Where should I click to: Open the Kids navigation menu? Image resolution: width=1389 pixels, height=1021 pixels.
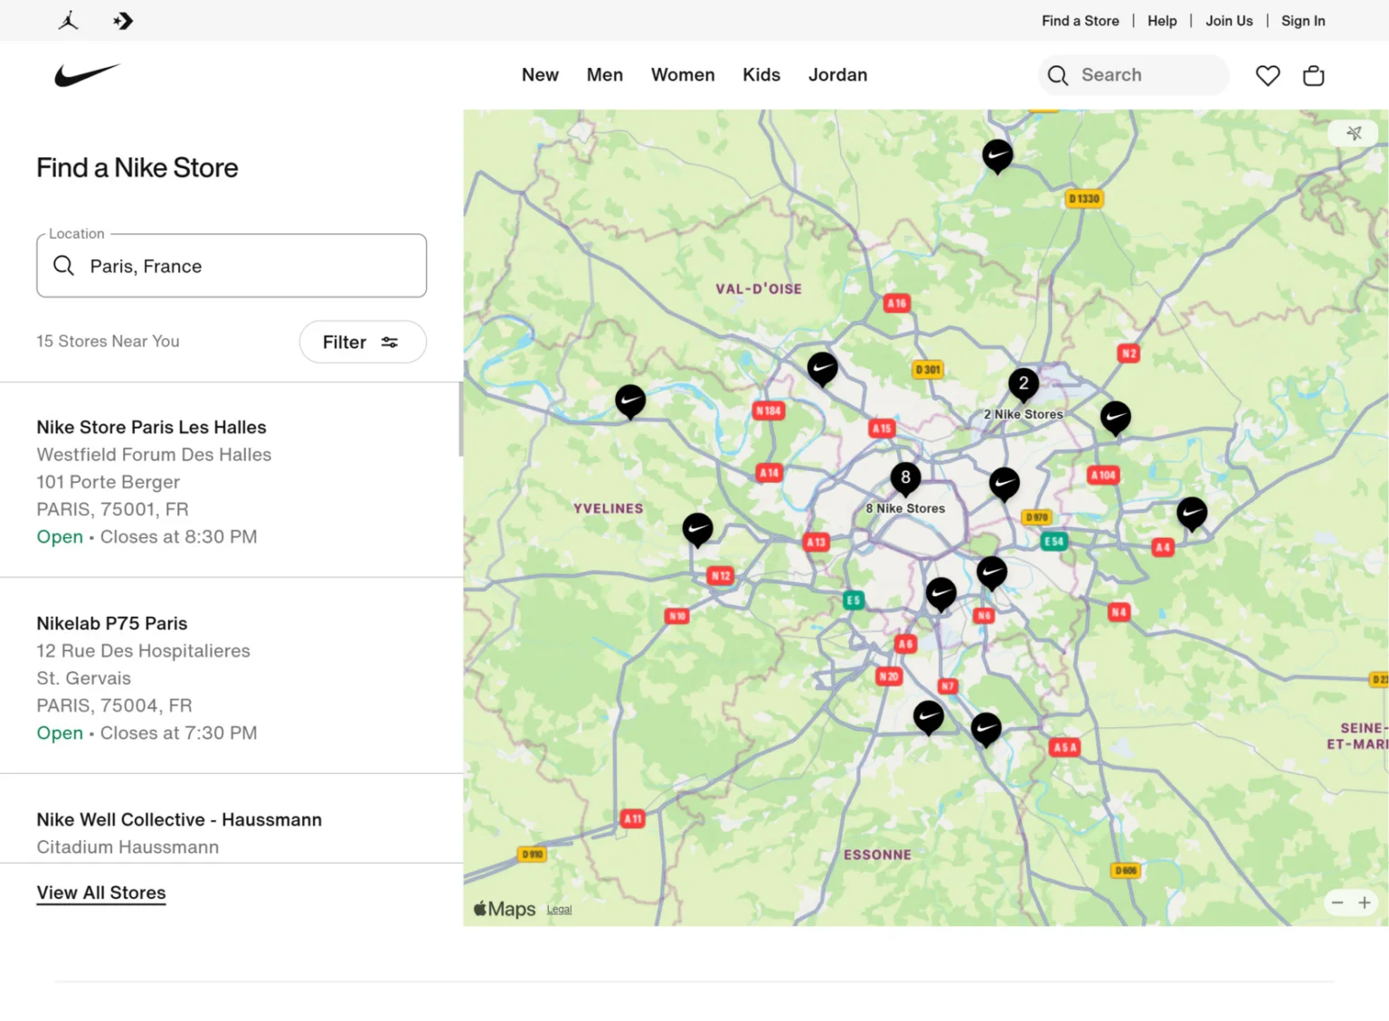(761, 75)
